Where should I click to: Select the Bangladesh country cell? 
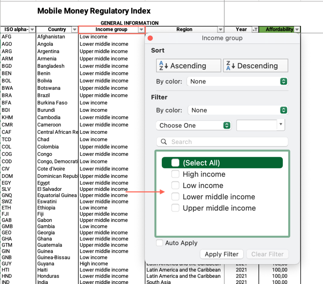[57, 66]
